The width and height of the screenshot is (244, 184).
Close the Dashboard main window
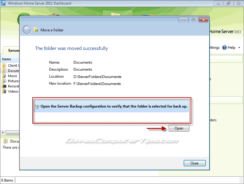(x=239, y=3)
